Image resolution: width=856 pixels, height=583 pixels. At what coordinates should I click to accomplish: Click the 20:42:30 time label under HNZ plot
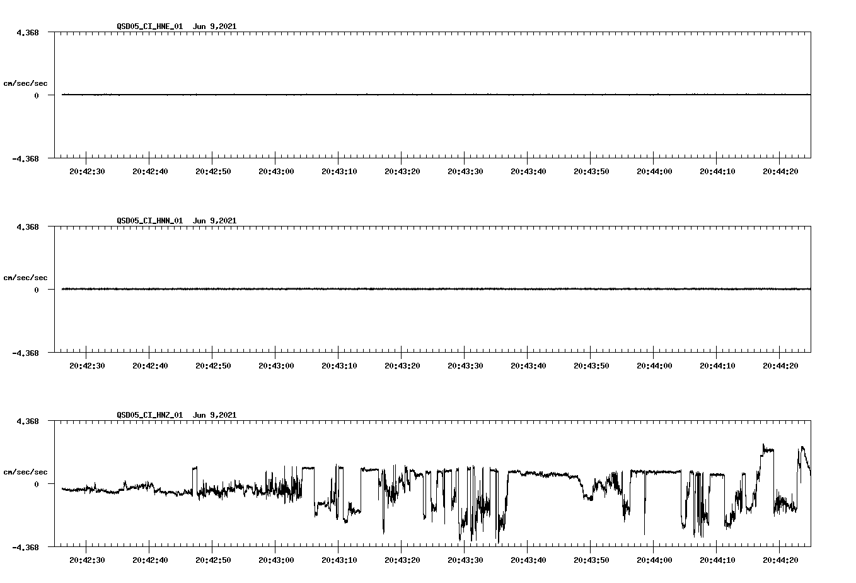point(87,560)
